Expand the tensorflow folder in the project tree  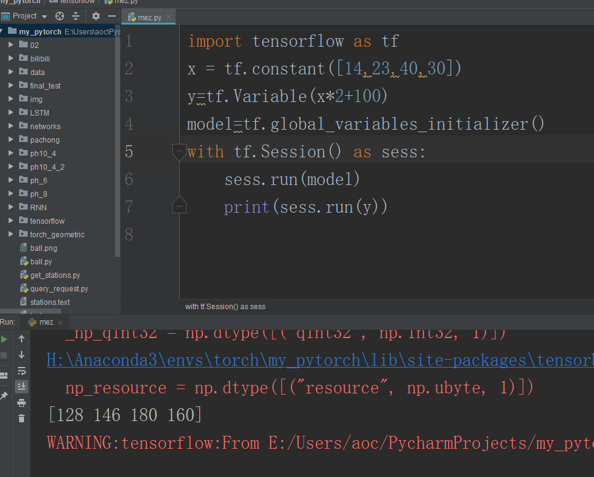click(x=10, y=221)
